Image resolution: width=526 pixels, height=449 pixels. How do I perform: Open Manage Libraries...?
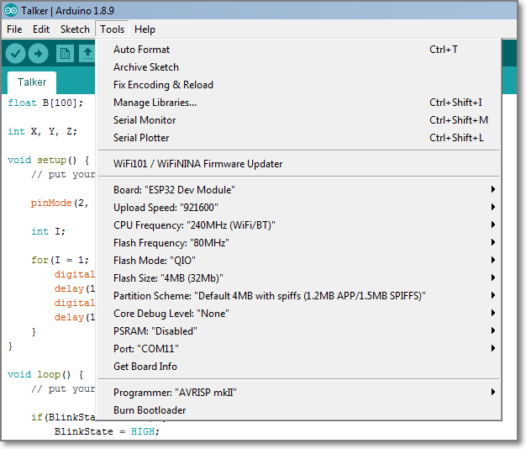click(298, 103)
